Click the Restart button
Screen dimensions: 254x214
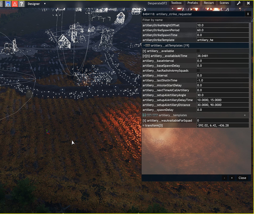click(209, 3)
